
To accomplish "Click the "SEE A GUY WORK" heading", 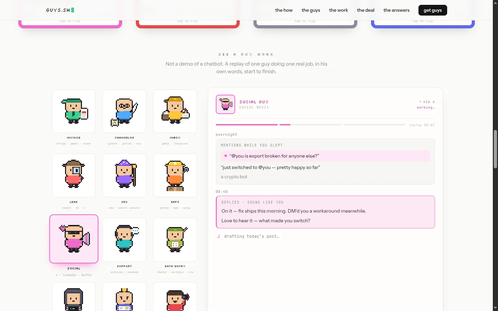I will tap(246, 55).
